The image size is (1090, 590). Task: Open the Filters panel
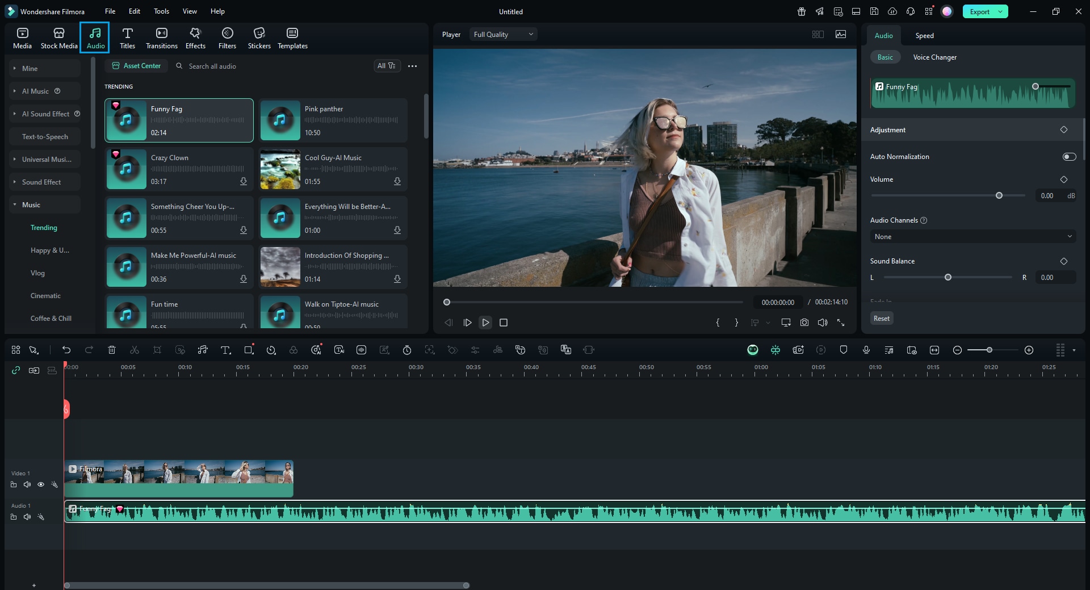[x=227, y=38]
